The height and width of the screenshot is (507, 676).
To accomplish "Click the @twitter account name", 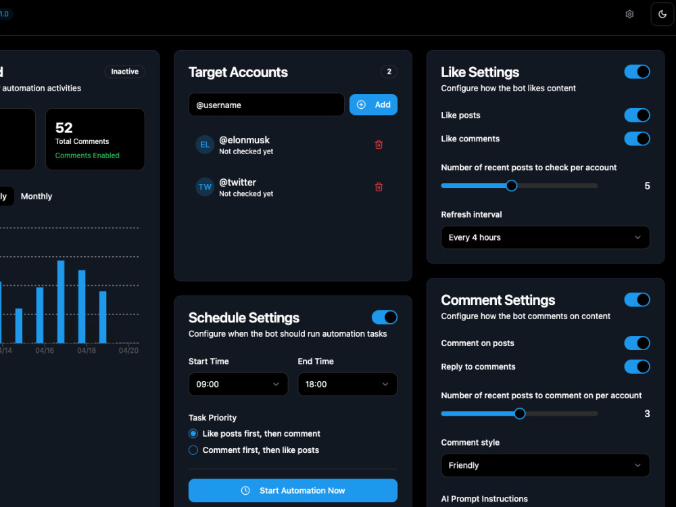I will pyautogui.click(x=237, y=183).
